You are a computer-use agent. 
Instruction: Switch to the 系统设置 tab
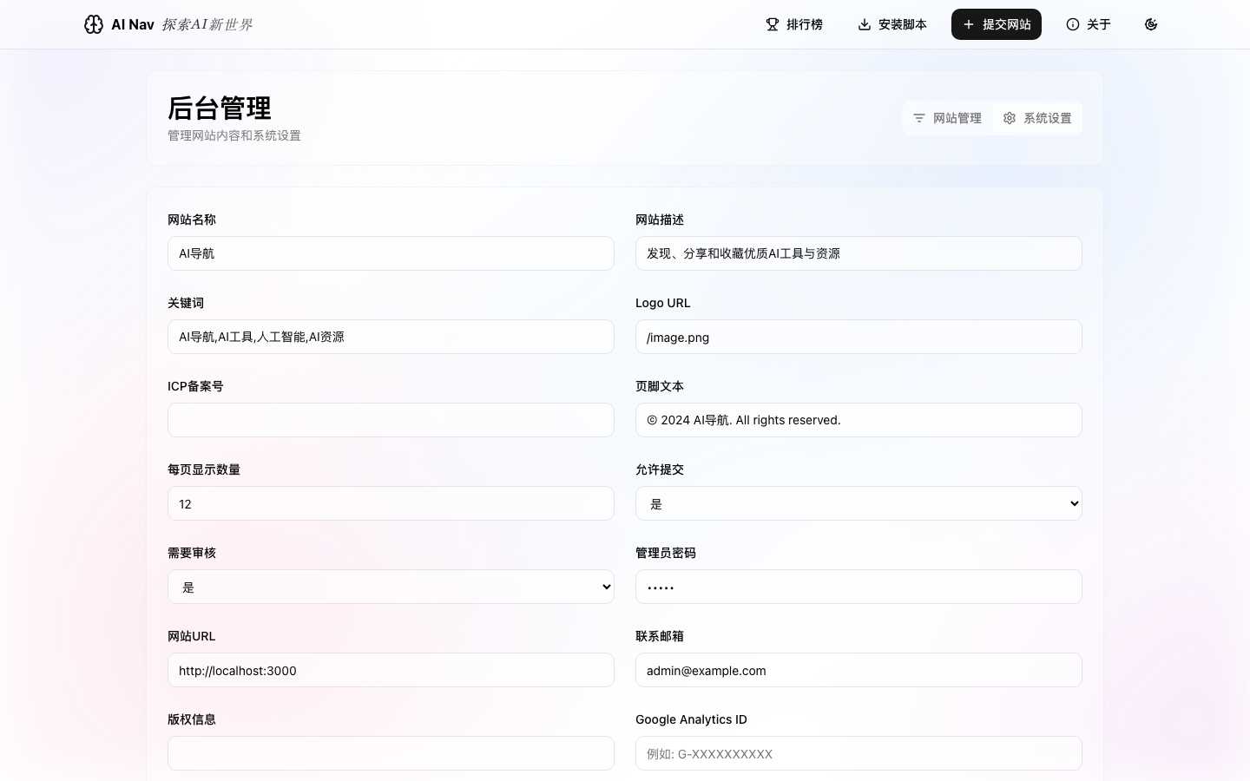click(x=1037, y=118)
